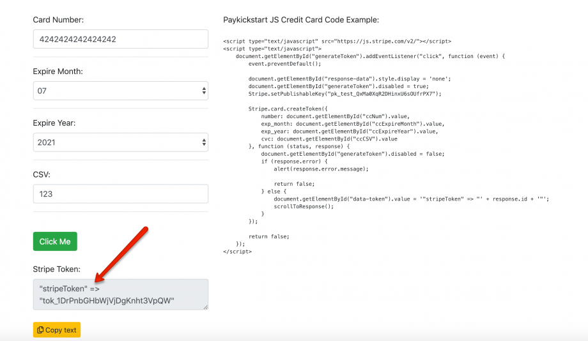Viewport: 588px width, 341px height.
Task: Click the Stripe Token textarea resize handle
Action: point(206,307)
